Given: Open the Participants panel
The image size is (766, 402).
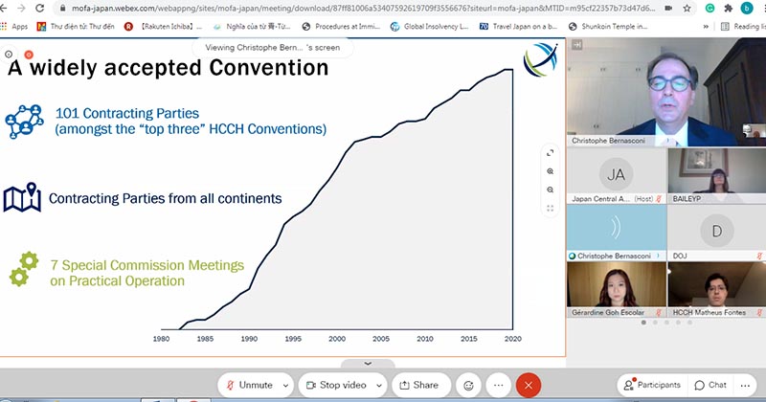Looking at the screenshot, I should point(652,385).
